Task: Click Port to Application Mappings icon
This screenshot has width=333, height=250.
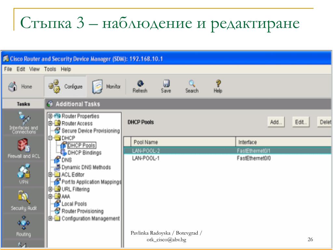Action: click(57, 182)
